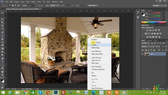Select the Lasso tool
The image size is (168, 95).
tap(2, 19)
